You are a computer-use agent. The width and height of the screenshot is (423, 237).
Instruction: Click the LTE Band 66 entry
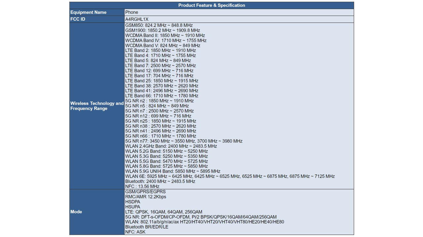tap(162, 96)
